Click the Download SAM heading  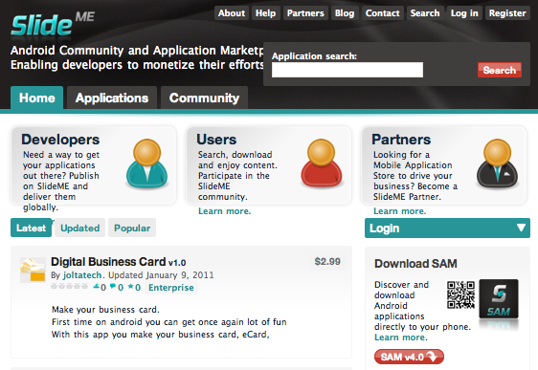click(x=415, y=264)
